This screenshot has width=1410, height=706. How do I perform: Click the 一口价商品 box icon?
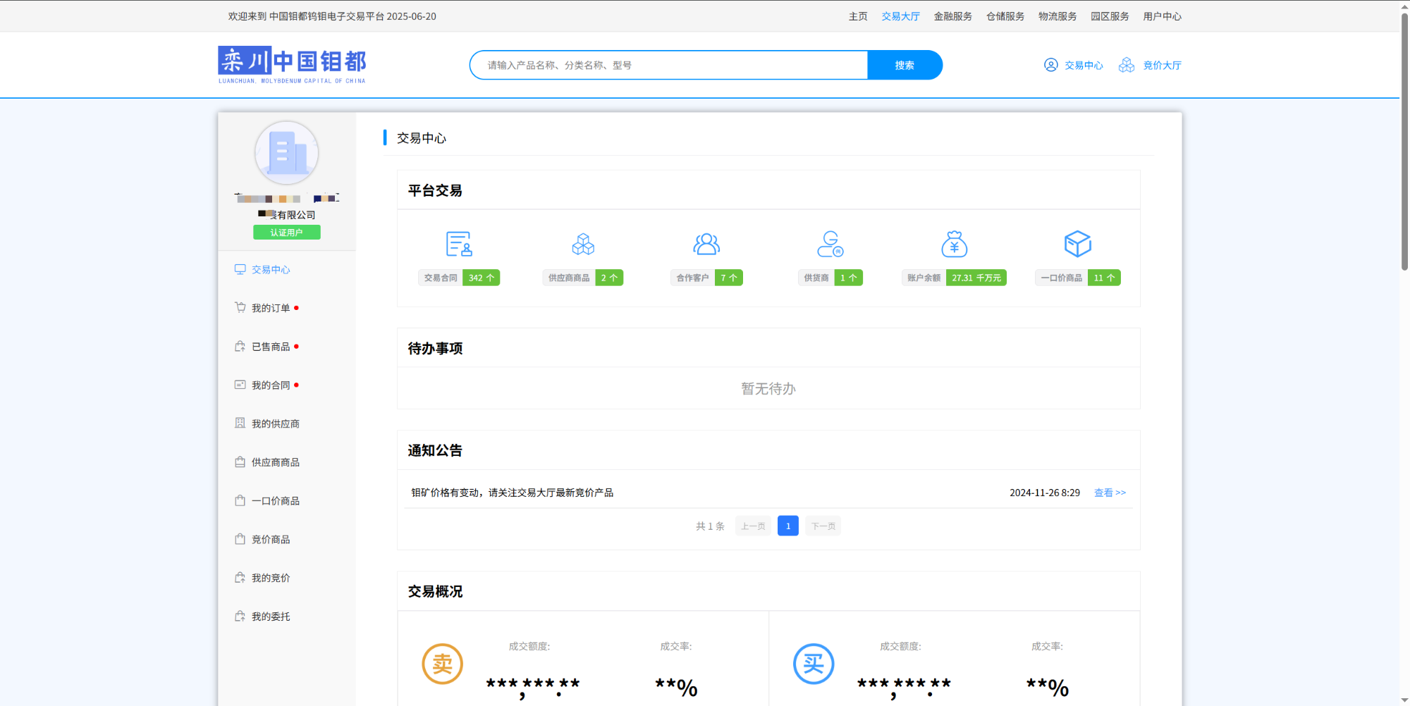point(1077,244)
